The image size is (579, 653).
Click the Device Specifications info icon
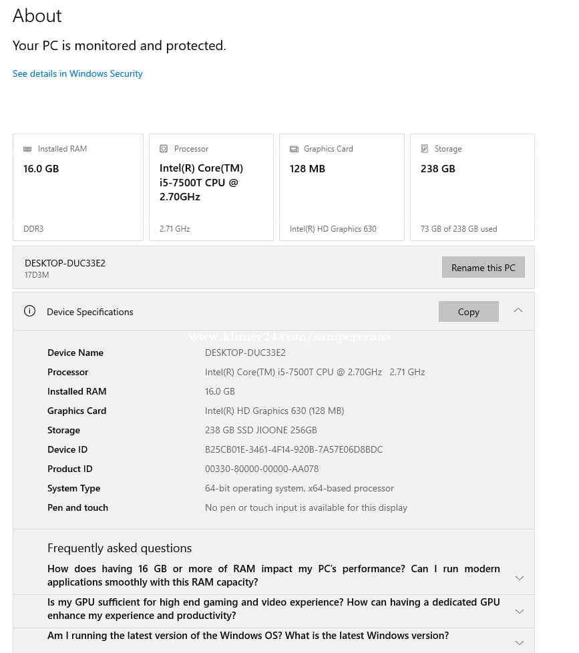(x=29, y=311)
